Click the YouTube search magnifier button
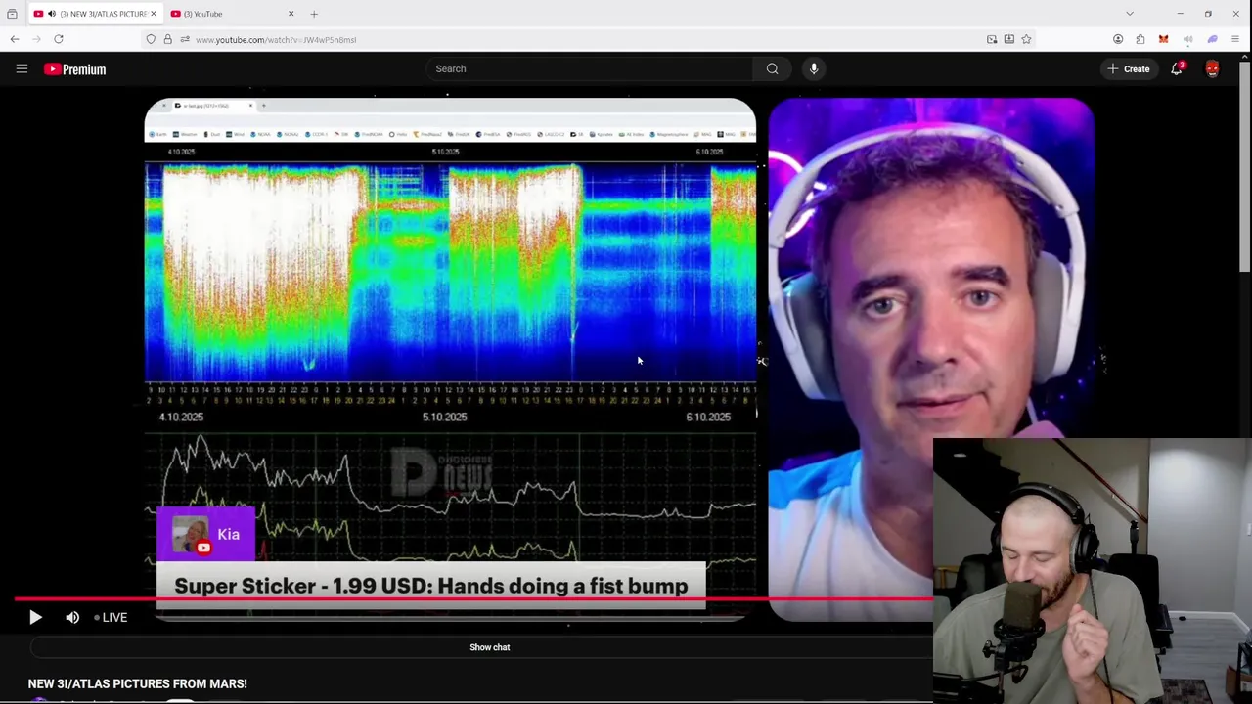The width and height of the screenshot is (1252, 704). [x=773, y=68]
